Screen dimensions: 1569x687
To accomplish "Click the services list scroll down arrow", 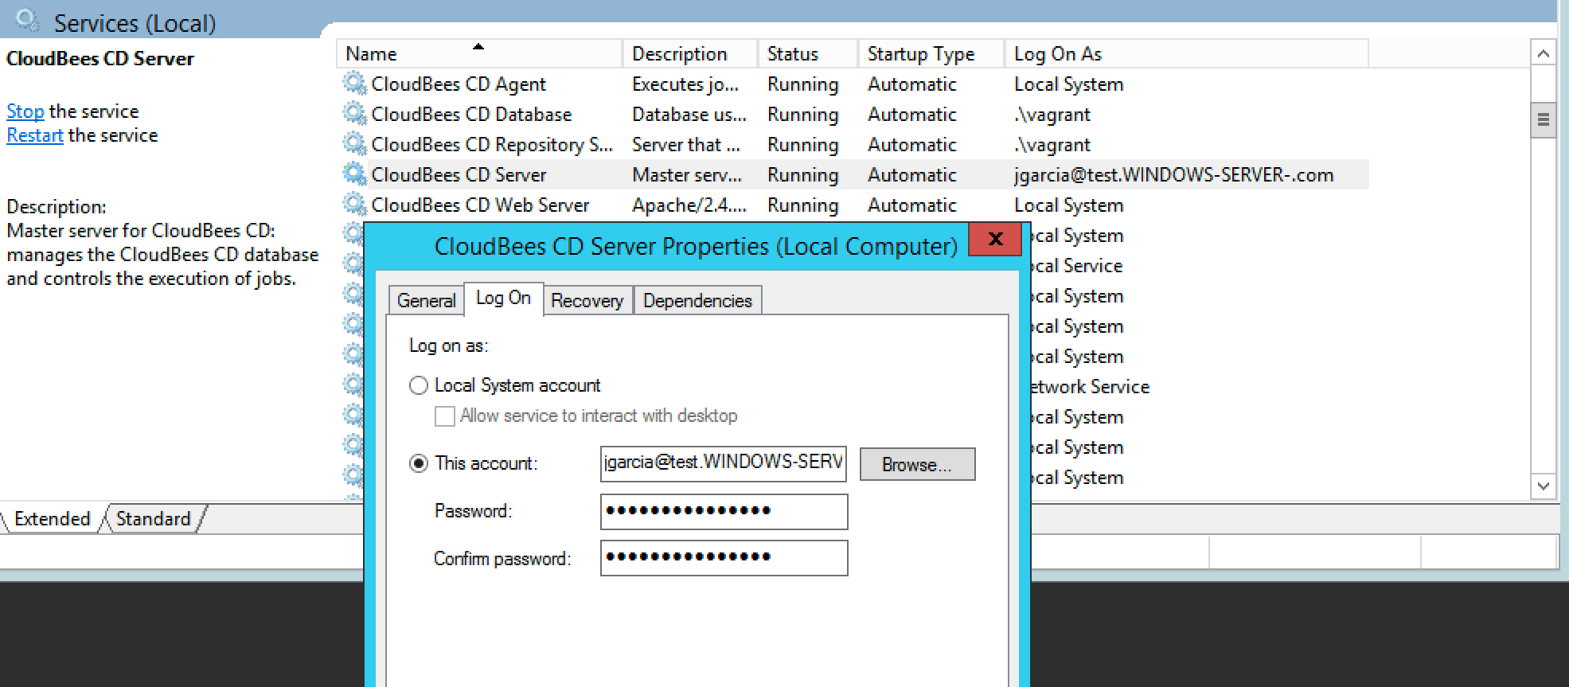I will click(x=1543, y=486).
